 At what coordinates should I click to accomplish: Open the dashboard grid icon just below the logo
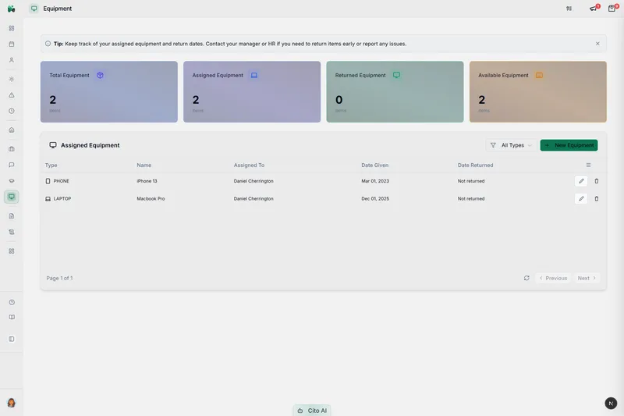click(x=12, y=28)
